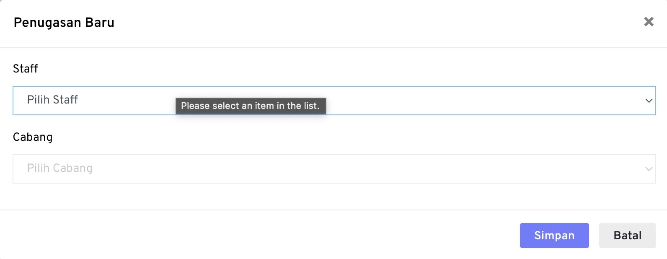Expand the Staff selection list

(x=461, y=101)
